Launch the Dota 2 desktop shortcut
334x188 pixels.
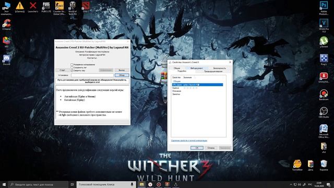[x=86, y=7]
